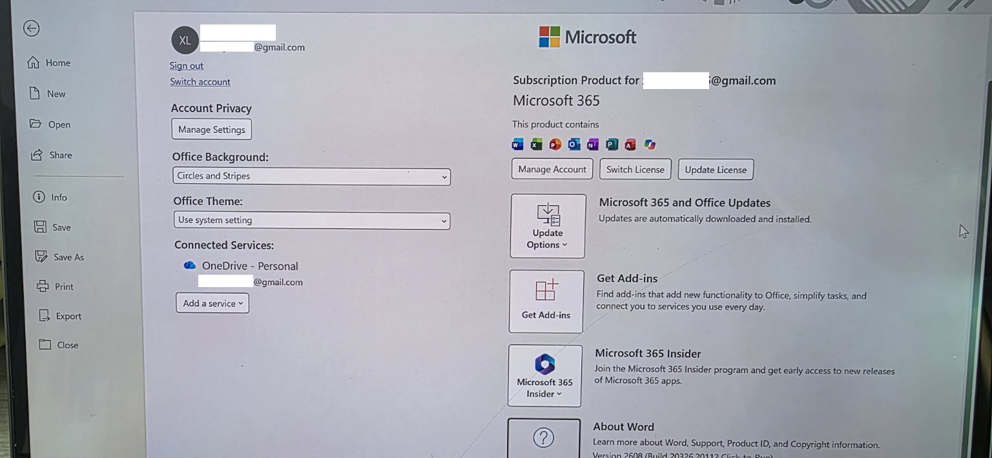Click the About Word heading
The width and height of the screenshot is (992, 458).
click(x=623, y=426)
